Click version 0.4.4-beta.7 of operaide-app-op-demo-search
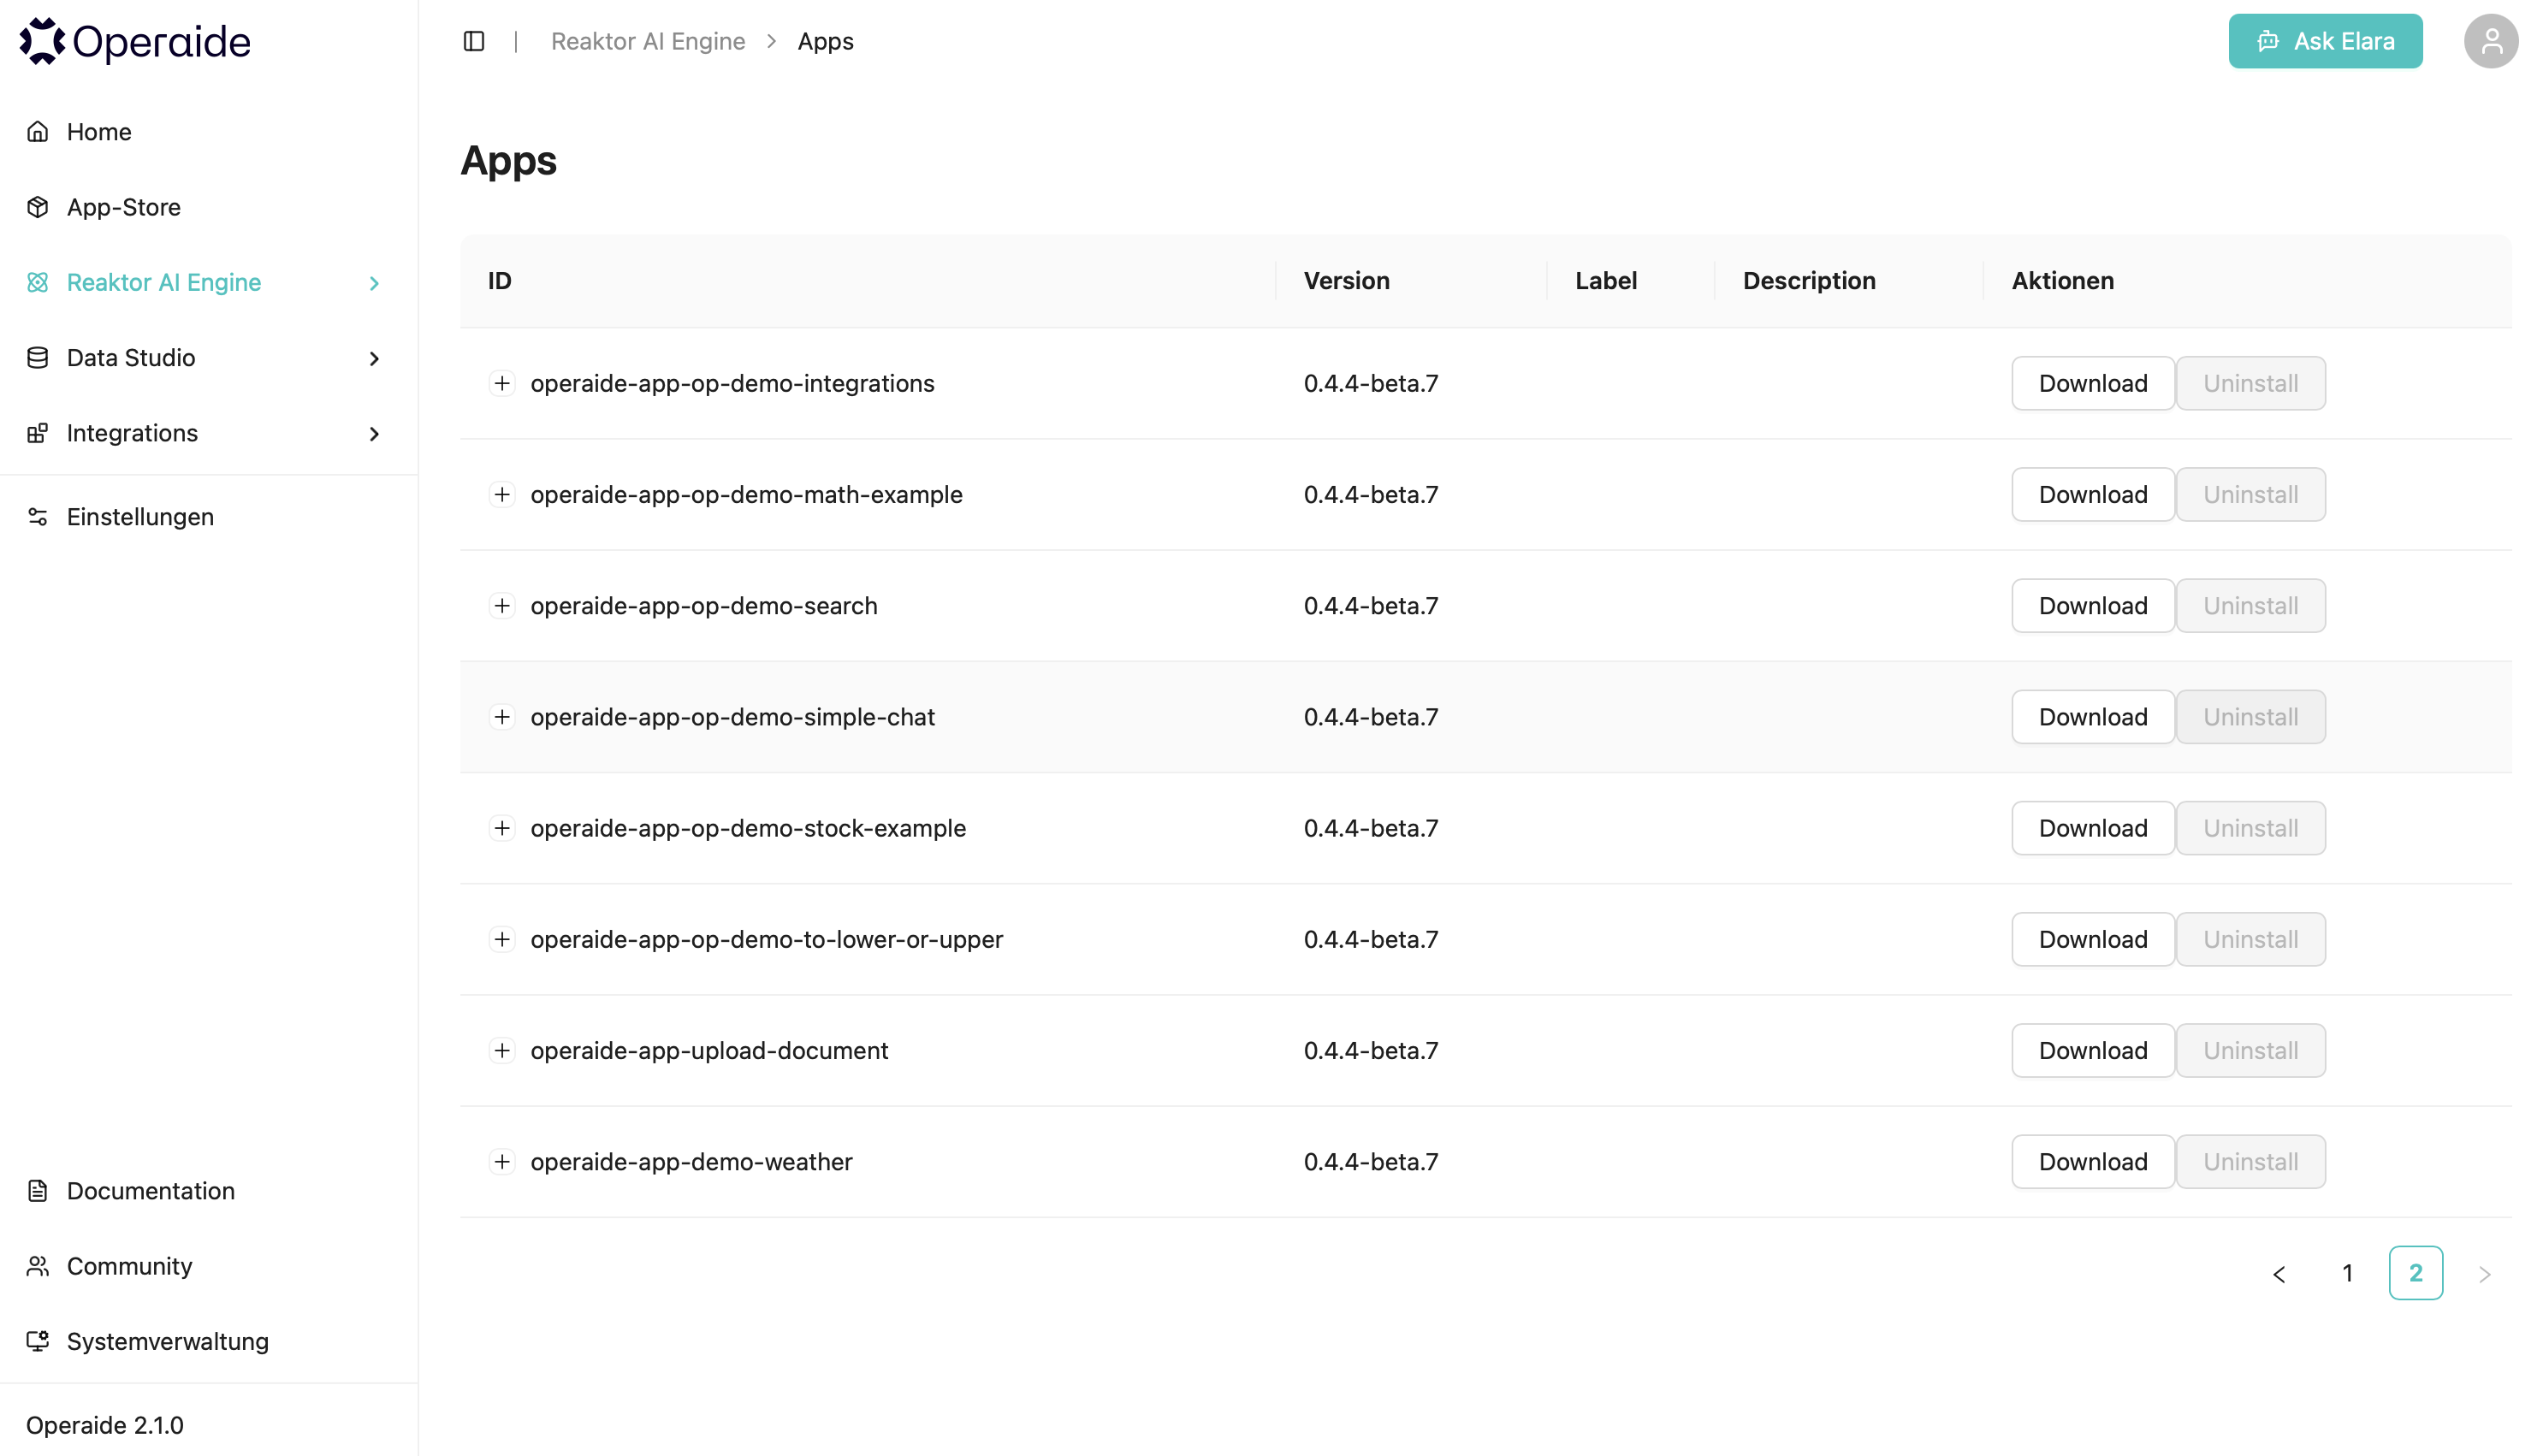Screen dimensions: 2543x1456 coord(1371,606)
